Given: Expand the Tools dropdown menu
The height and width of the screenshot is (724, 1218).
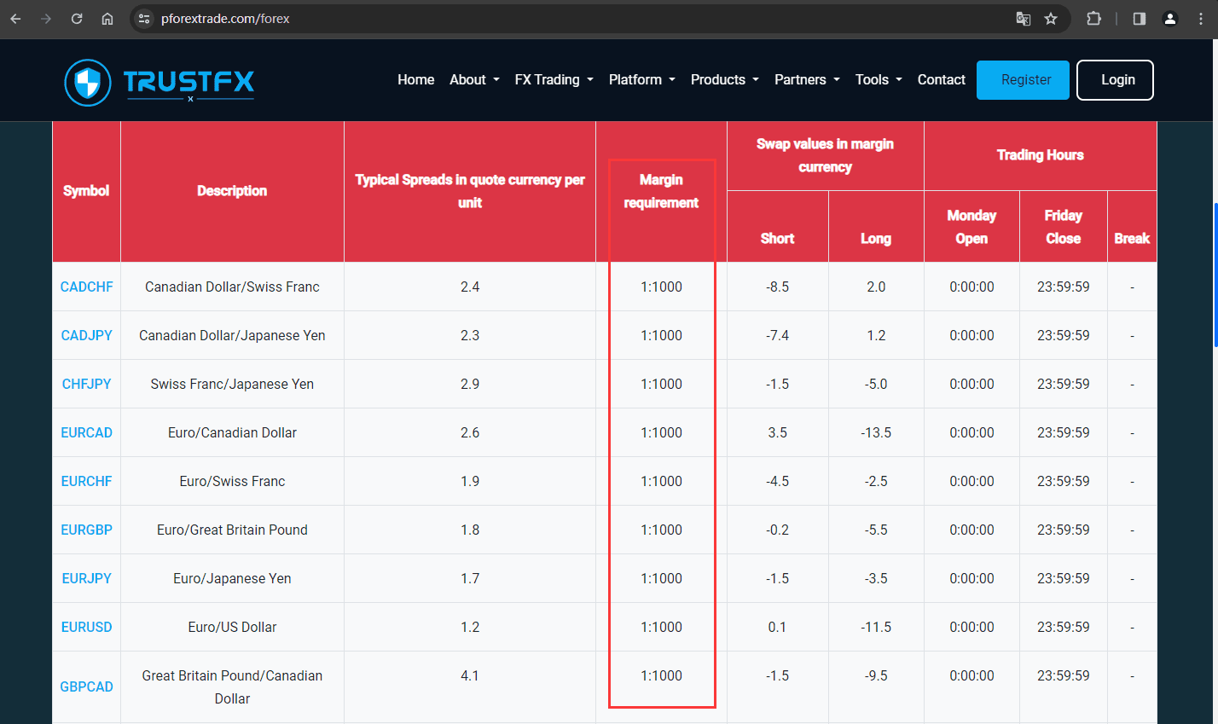Looking at the screenshot, I should (879, 79).
